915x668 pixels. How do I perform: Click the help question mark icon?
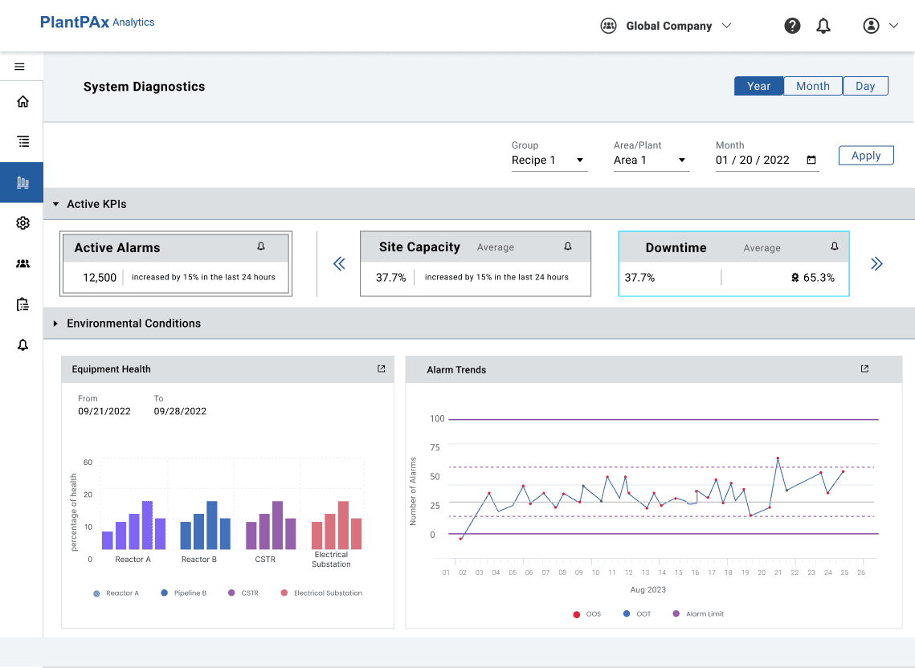pyautogui.click(x=792, y=26)
